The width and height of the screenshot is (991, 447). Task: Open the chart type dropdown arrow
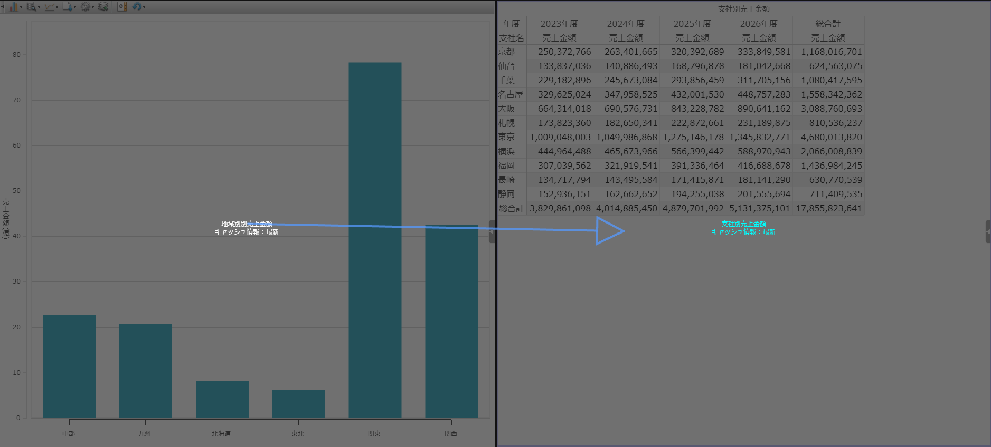coord(21,7)
